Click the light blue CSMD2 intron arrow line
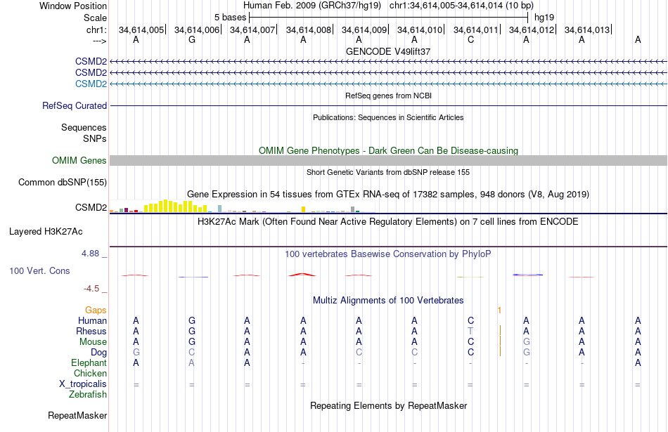The width and height of the screenshot is (668, 432). point(388,84)
